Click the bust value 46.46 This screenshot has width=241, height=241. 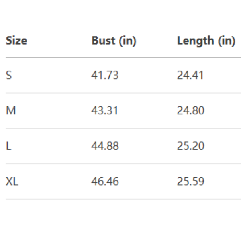(x=105, y=181)
